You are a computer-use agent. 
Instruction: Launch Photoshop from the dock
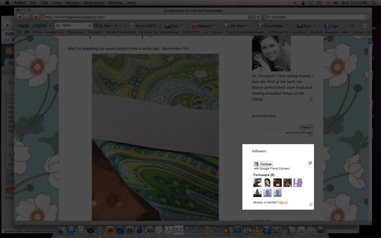(x=120, y=230)
